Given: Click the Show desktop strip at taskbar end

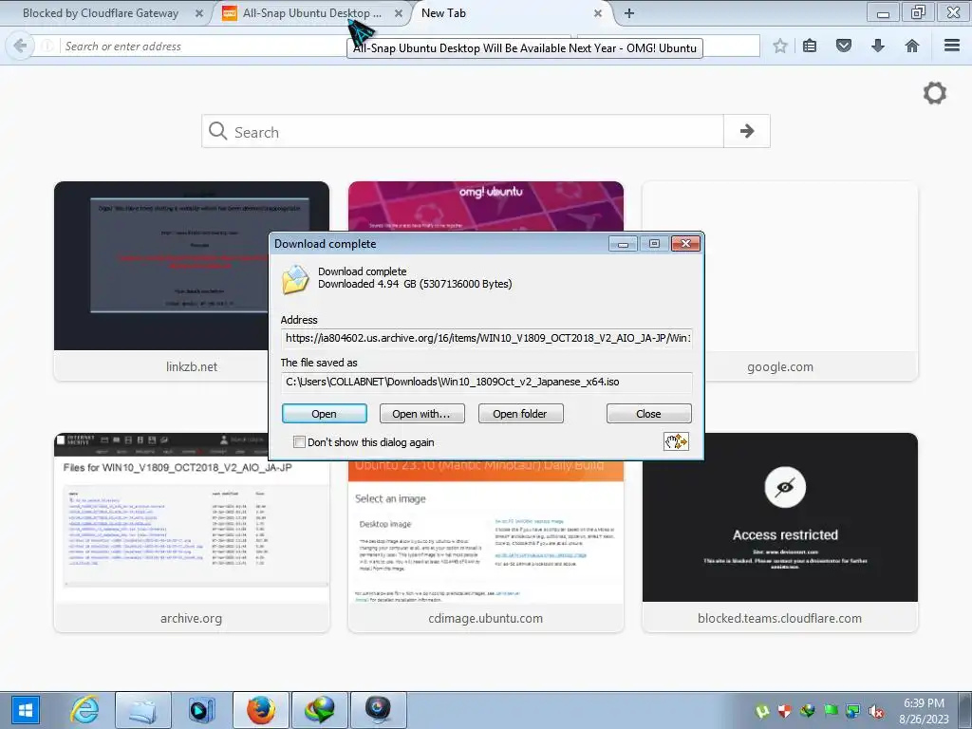Looking at the screenshot, I should pos(965,710).
